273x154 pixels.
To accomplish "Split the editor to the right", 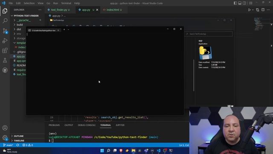I will point(263,10).
